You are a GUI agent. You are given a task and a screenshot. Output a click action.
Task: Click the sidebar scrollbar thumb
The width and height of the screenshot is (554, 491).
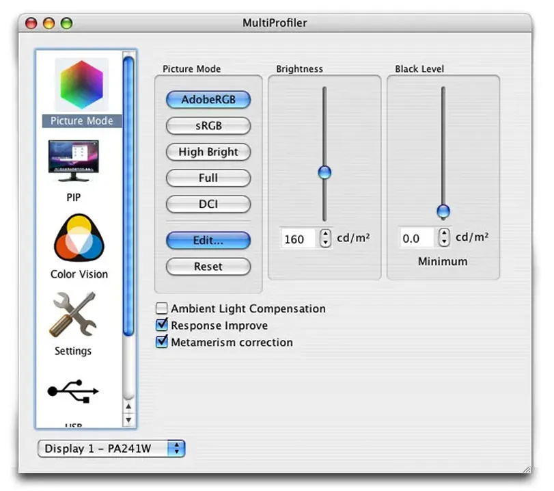128,196
